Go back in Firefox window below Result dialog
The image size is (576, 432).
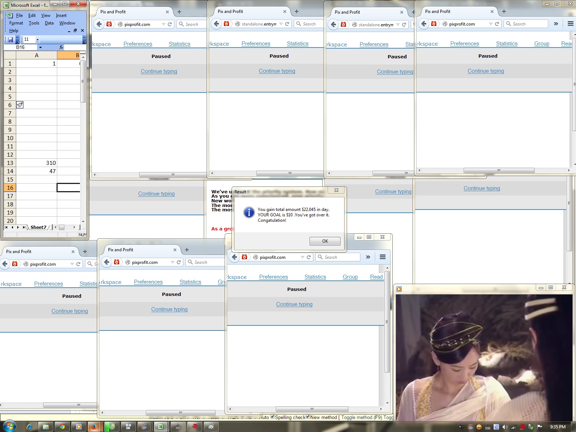(x=234, y=257)
